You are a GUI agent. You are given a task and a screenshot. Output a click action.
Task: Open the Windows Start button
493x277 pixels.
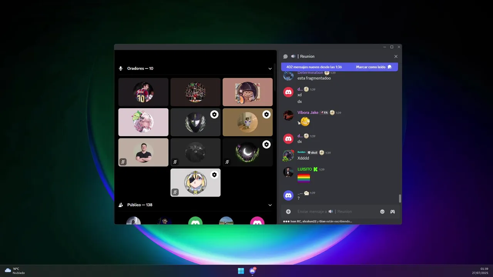(x=241, y=271)
